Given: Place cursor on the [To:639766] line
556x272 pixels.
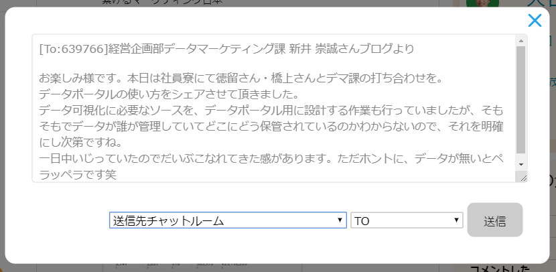Looking at the screenshot, I should [226, 48].
